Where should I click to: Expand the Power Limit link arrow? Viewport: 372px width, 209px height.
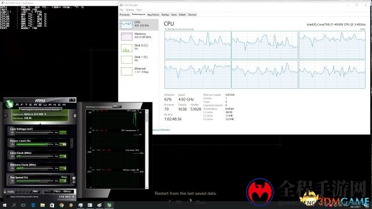pyautogui.click(x=71, y=143)
